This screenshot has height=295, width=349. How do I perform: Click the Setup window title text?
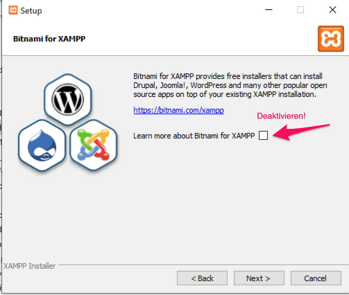pos(31,11)
